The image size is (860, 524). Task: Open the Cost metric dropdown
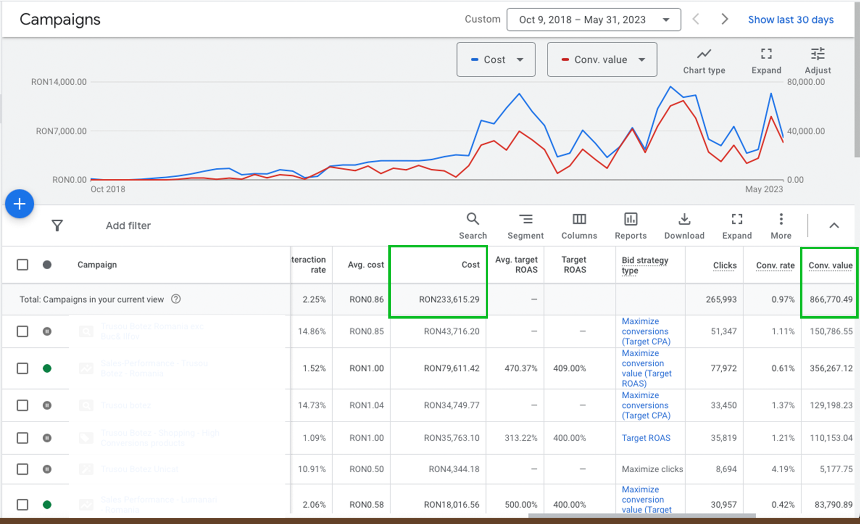496,59
